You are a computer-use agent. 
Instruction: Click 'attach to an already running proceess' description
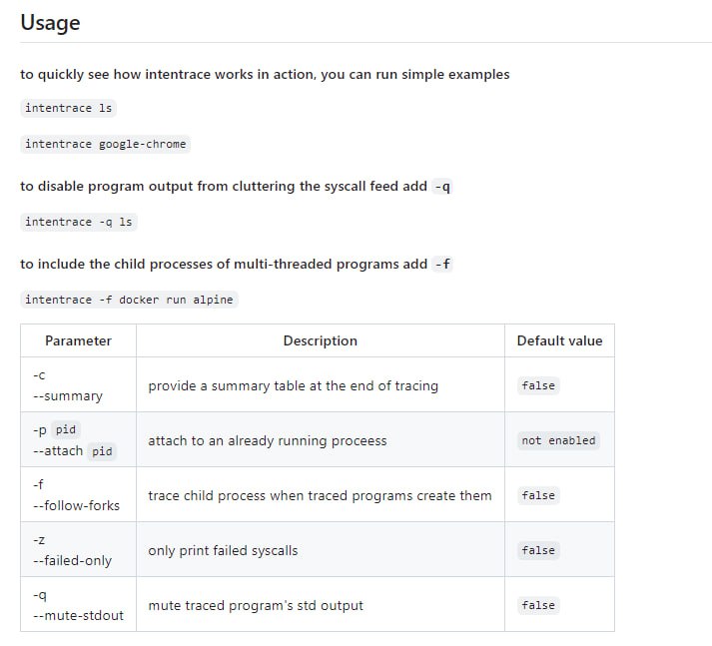(267, 440)
